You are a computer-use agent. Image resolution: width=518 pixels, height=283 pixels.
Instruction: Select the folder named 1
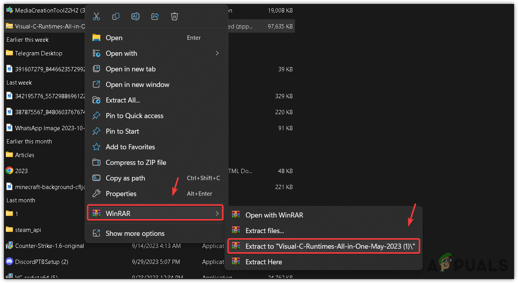click(17, 214)
